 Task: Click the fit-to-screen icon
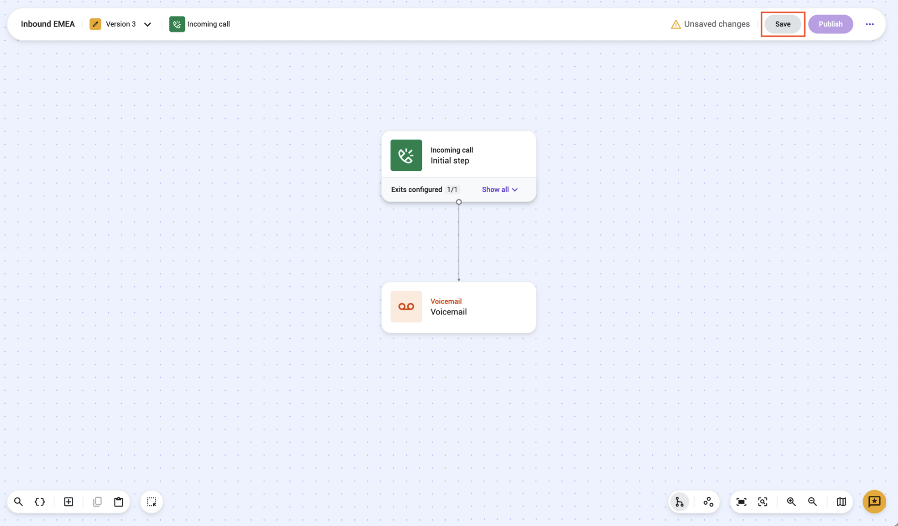point(741,502)
